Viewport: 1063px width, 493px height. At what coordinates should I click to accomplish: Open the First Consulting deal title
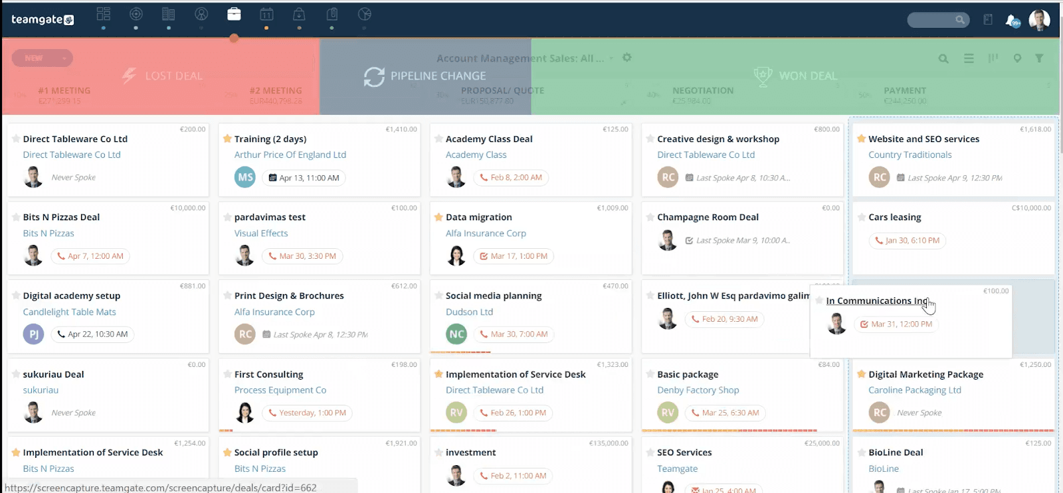pyautogui.click(x=268, y=374)
